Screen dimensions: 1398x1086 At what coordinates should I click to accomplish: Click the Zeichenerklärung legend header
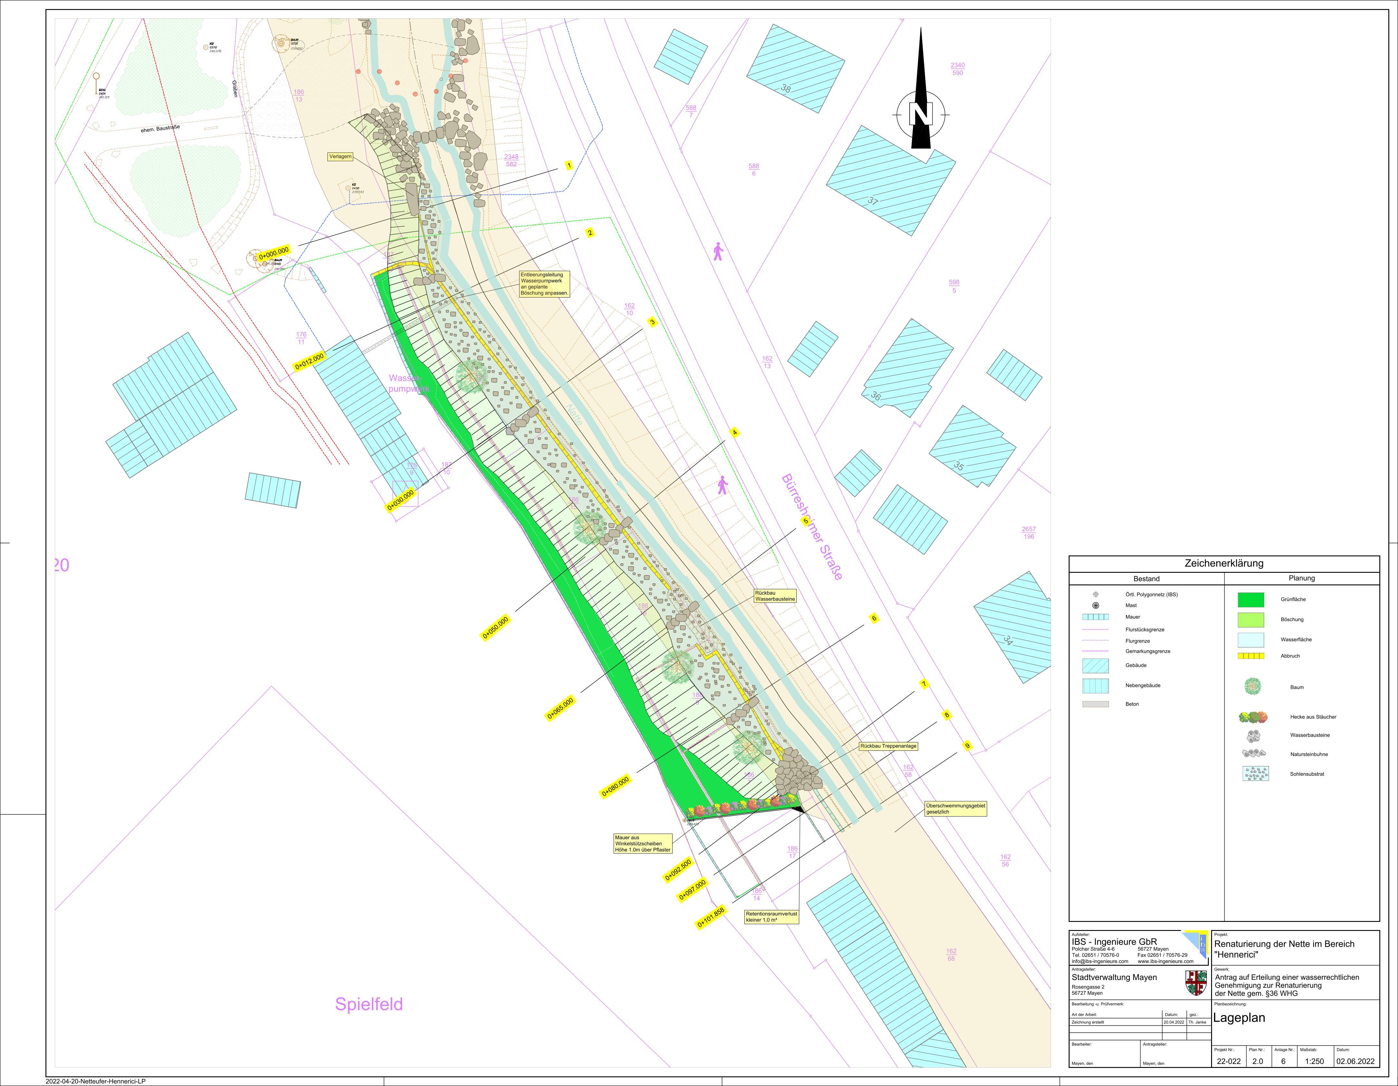[1223, 563]
